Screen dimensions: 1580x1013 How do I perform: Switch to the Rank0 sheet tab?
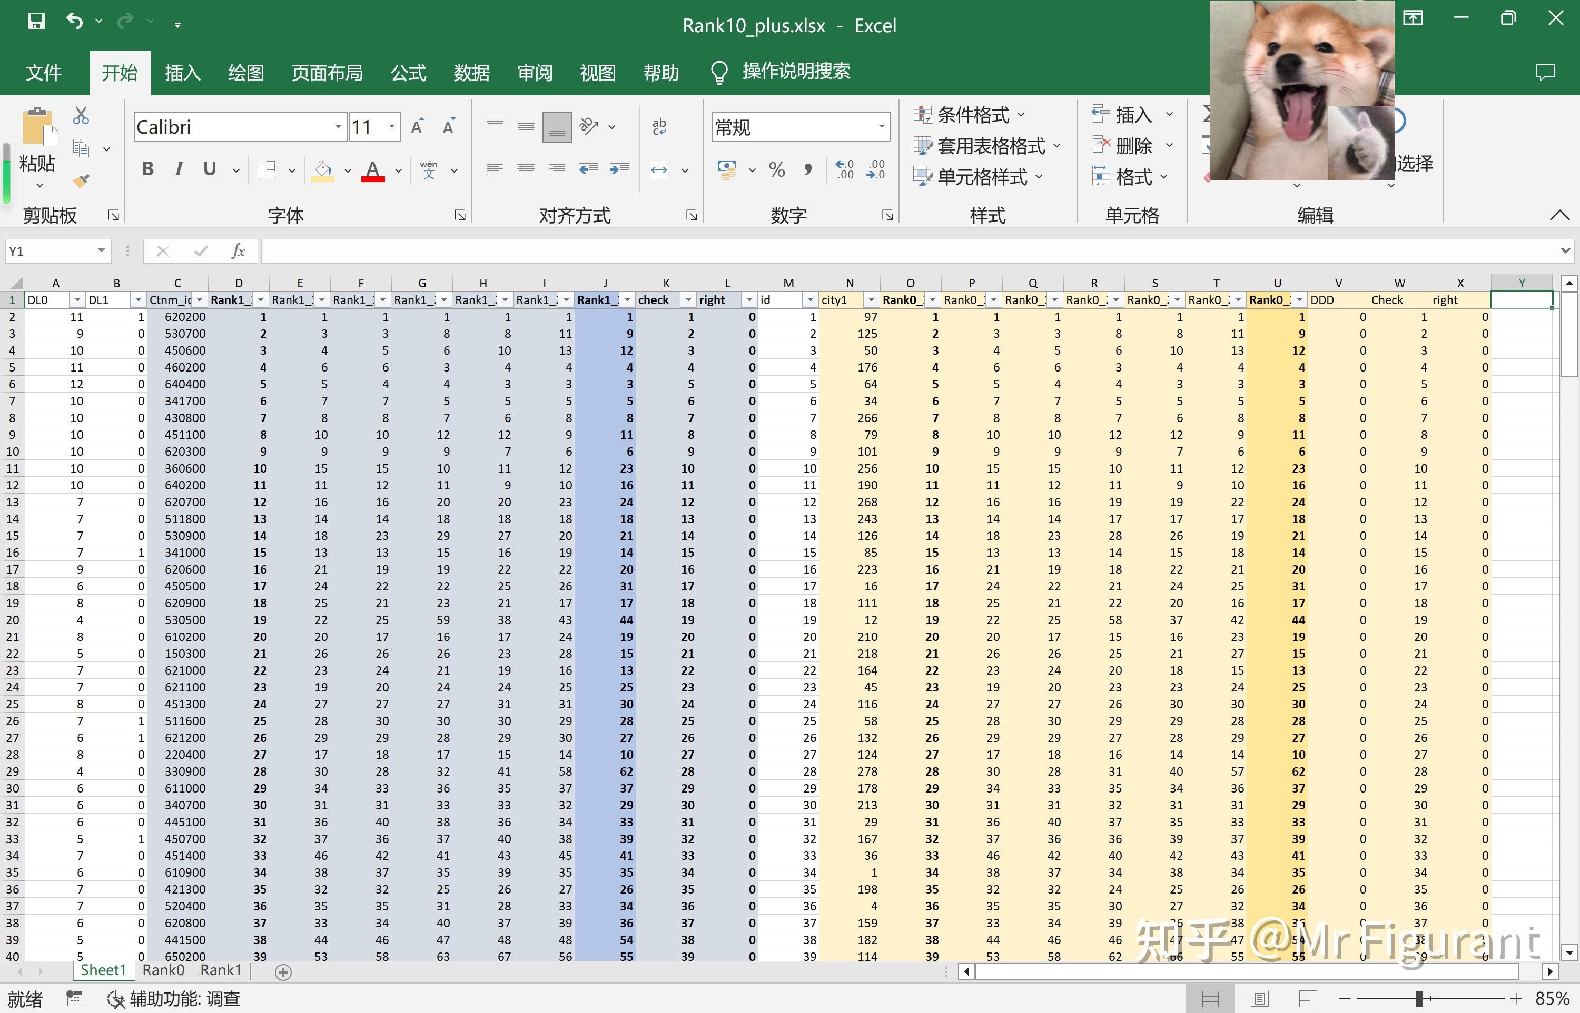point(163,970)
